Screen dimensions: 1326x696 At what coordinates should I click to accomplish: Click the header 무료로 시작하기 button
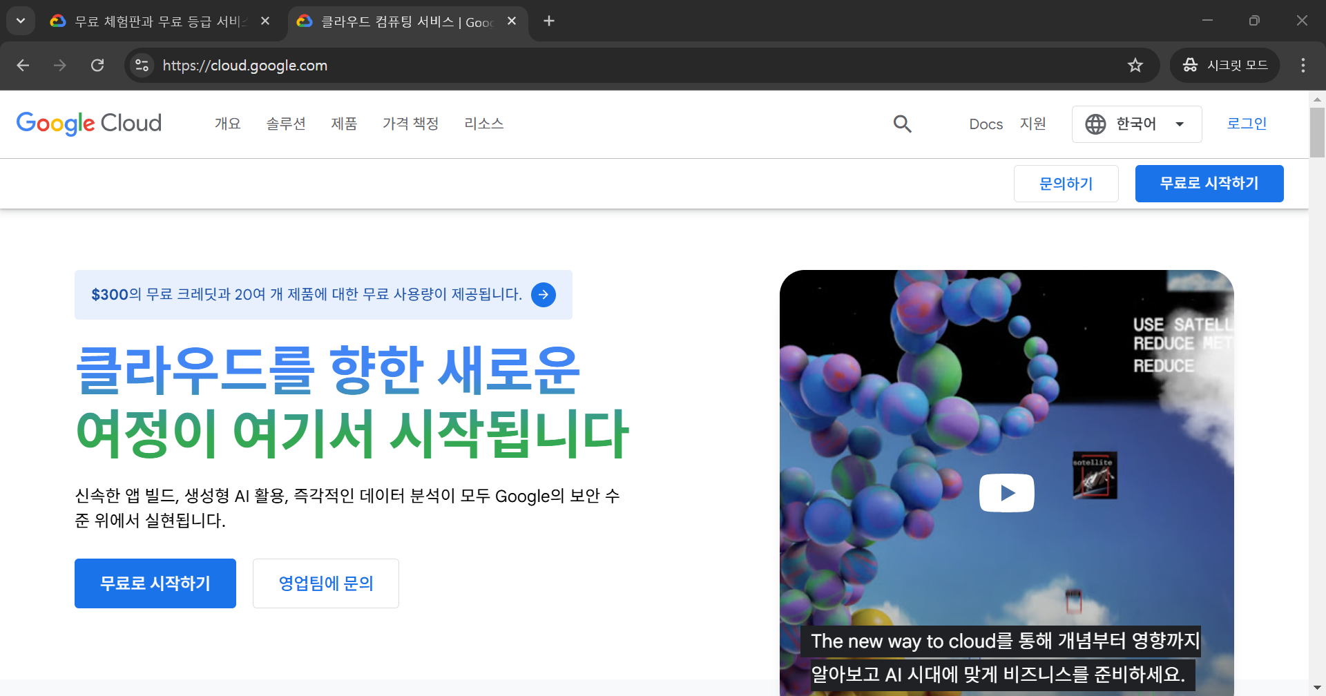[1209, 184]
